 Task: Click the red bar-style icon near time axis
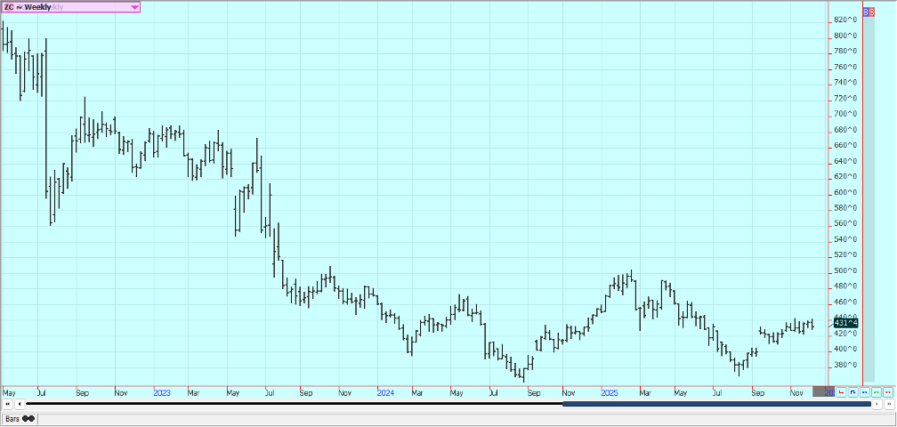pyautogui.click(x=841, y=391)
